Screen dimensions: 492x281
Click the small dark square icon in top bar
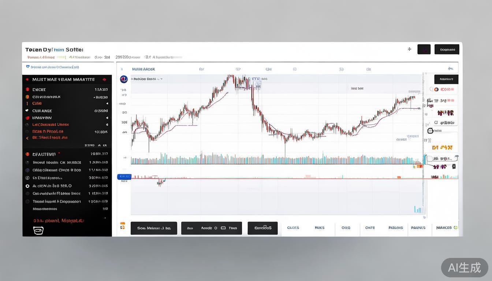(x=424, y=49)
